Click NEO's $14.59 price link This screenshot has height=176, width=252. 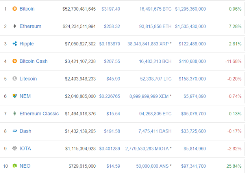tap(113, 166)
